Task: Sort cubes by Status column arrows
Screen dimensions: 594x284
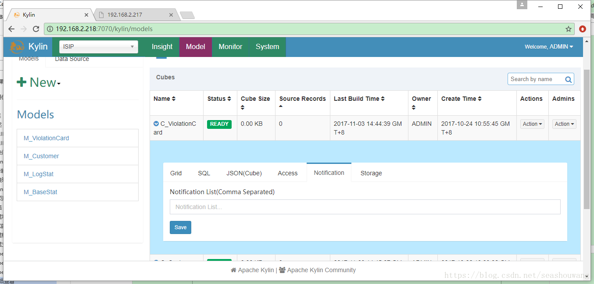Action: tap(229, 99)
